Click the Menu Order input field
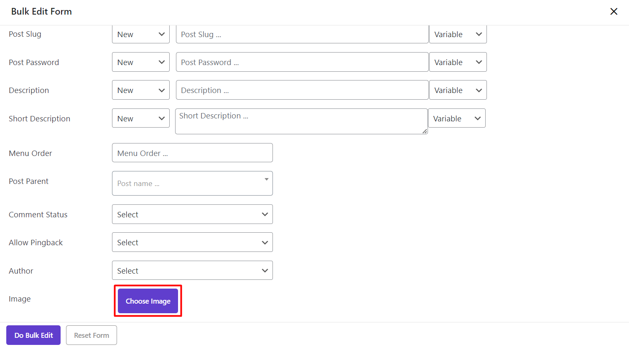The width and height of the screenshot is (629, 347). coord(192,153)
